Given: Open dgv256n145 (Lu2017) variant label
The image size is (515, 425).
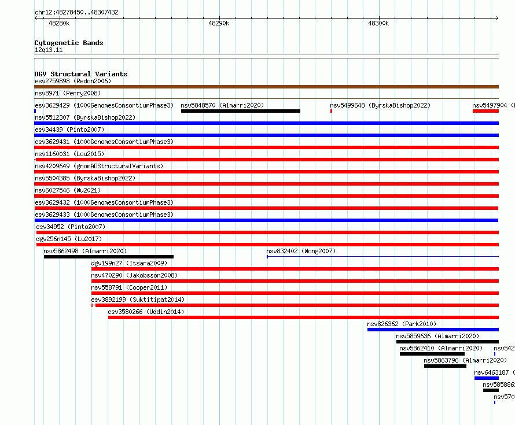Looking at the screenshot, I should coord(69,239).
